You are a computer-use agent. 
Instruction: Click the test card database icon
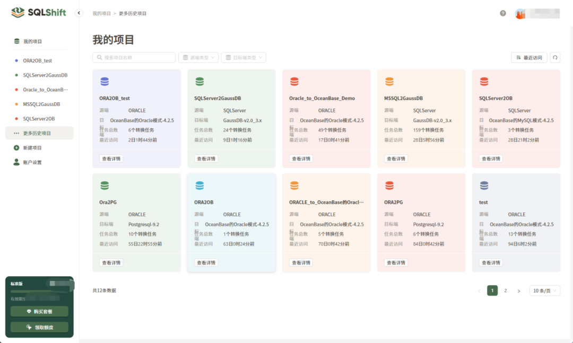pos(484,186)
